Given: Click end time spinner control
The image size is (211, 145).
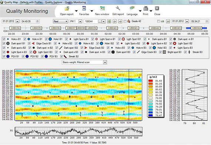Looking at the screenshot, I should click(x=207, y=21).
